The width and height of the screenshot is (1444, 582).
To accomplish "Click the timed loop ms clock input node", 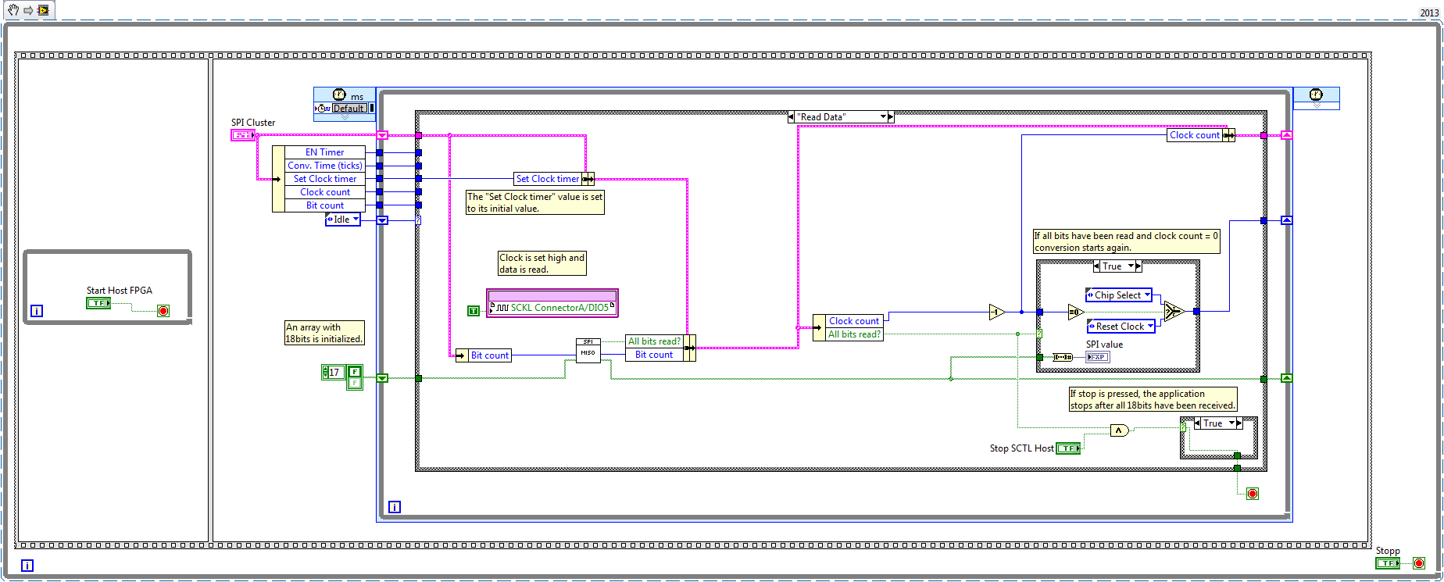I will click(345, 95).
